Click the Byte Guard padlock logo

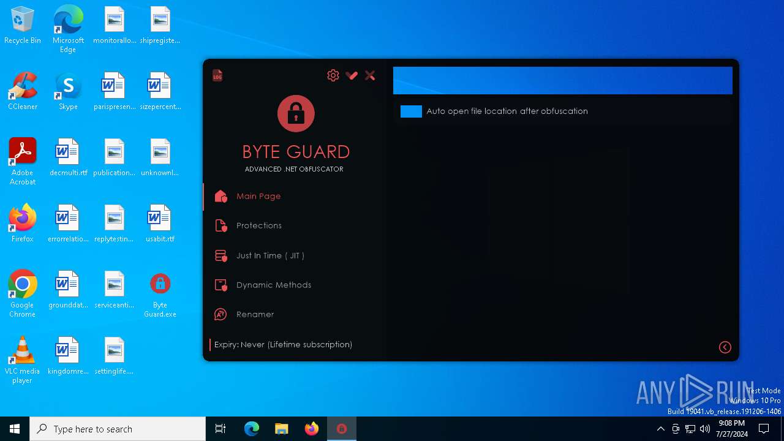[x=296, y=113]
